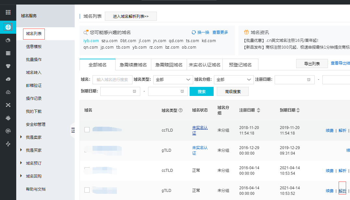
Task: Sort table by 注册日期 arrows
Action: pyautogui.click(x=258, y=110)
